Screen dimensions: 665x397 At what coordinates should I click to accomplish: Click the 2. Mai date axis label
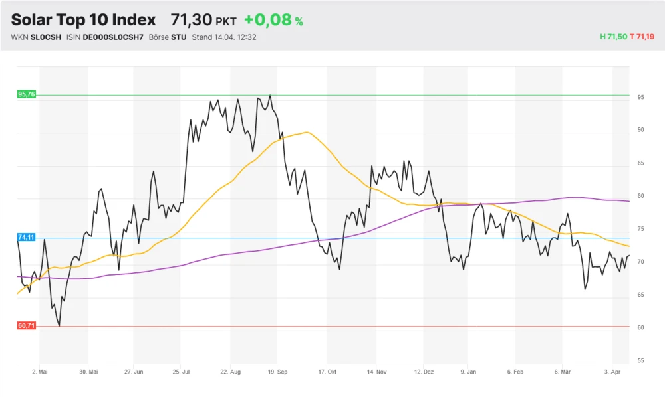40,372
